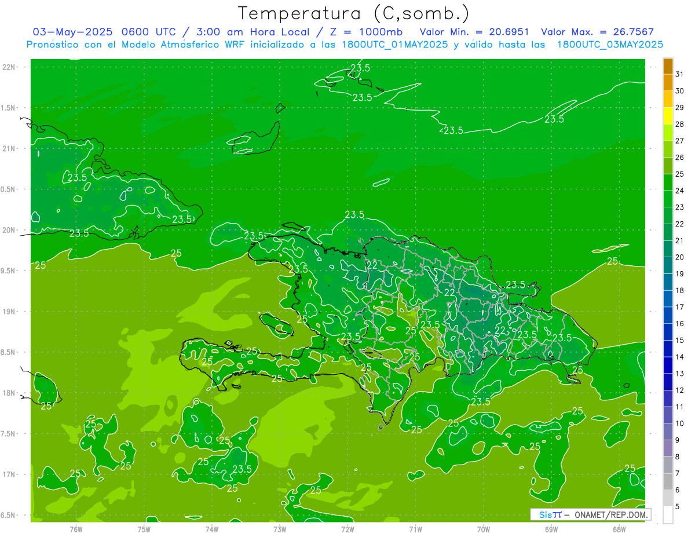The image size is (695, 537).
Task: Pick the lime legend swatch between 27 and 28
Action: (x=668, y=133)
